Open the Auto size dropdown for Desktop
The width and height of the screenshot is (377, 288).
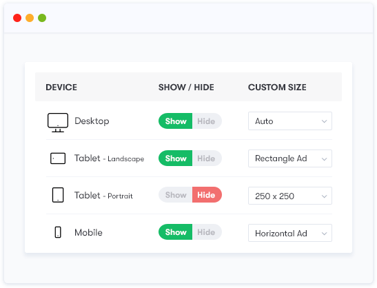[x=290, y=121]
